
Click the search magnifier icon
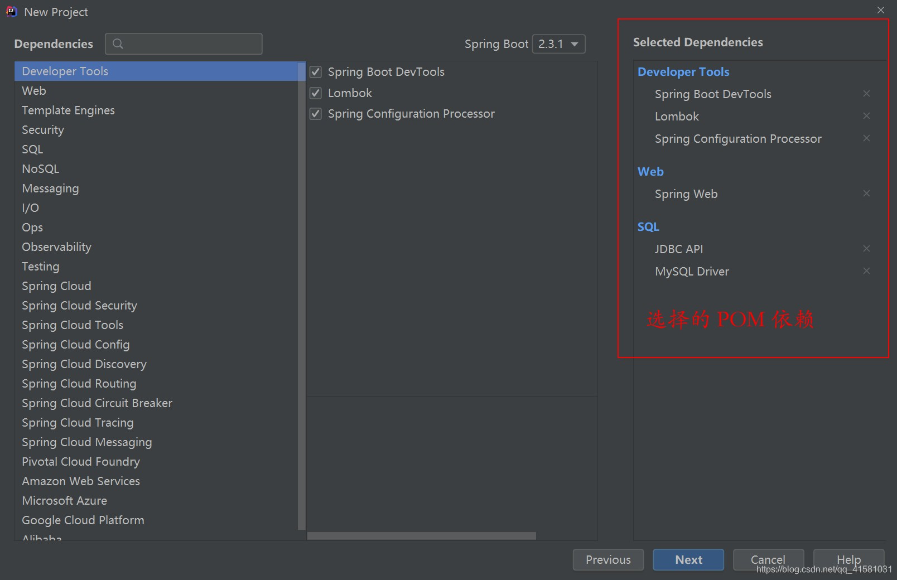pos(118,43)
